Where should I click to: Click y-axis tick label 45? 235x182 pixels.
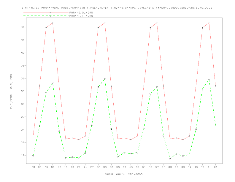(23, 40)
